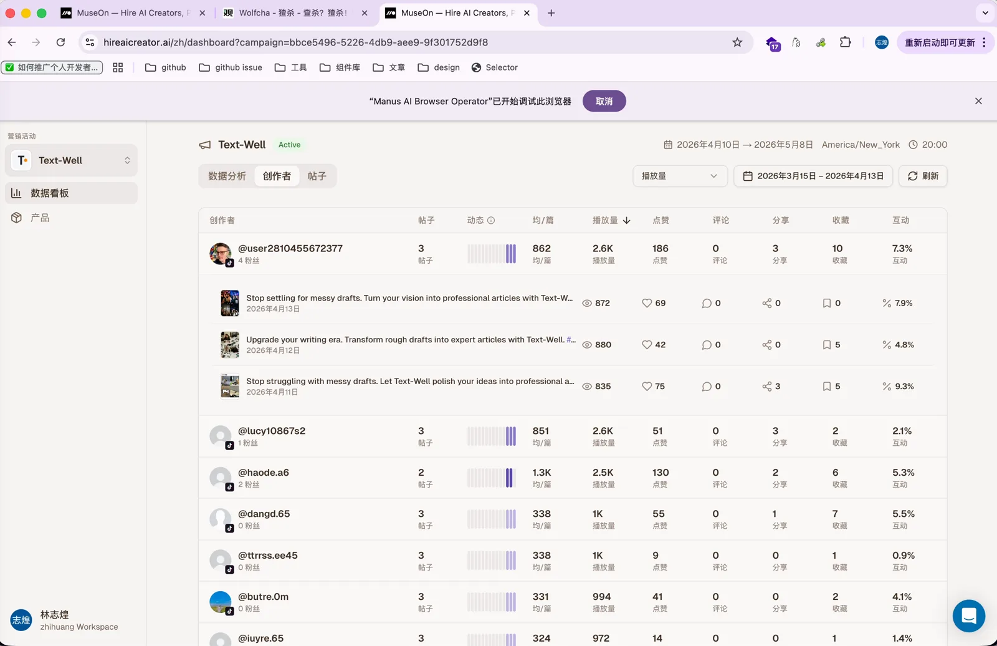Click the share icon for 4月11日 post

767,387
